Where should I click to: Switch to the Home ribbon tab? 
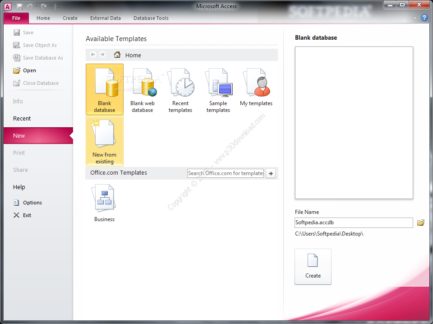click(x=43, y=18)
